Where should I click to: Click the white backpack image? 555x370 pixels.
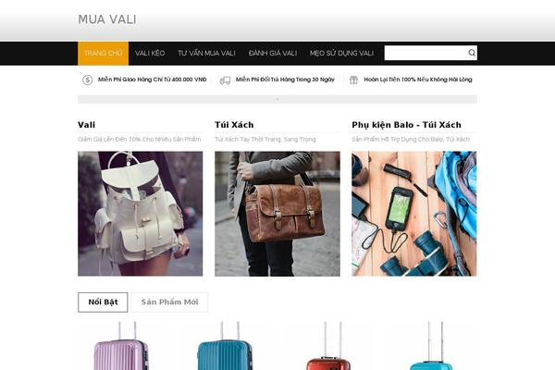(x=141, y=214)
